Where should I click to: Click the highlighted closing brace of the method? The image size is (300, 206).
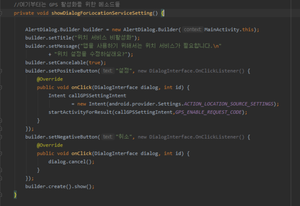click(15, 195)
